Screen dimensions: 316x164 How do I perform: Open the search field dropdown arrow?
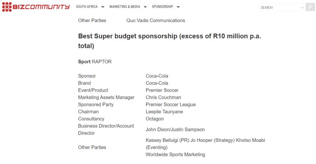coord(302,8)
